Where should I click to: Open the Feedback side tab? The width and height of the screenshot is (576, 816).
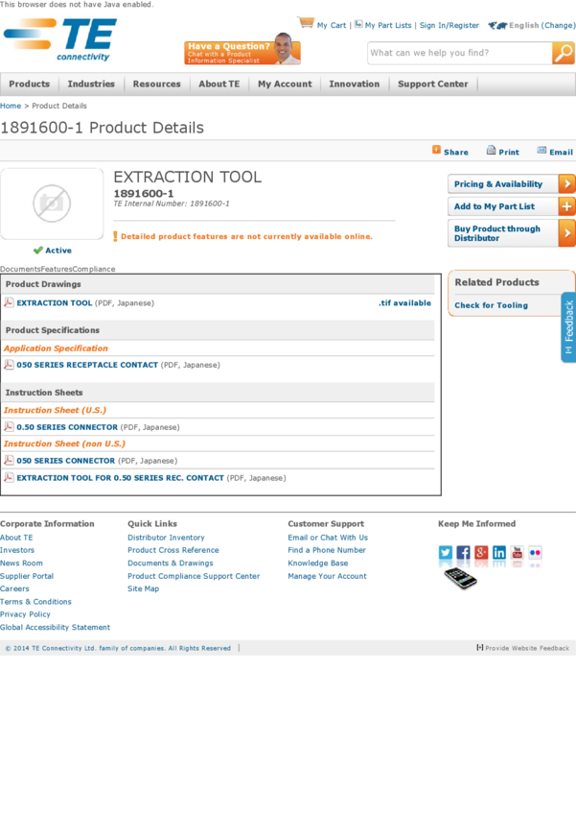coord(568,327)
